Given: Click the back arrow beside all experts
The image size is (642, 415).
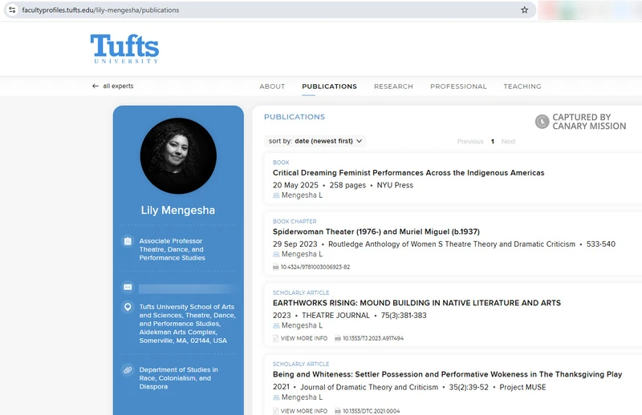Looking at the screenshot, I should 95,86.
